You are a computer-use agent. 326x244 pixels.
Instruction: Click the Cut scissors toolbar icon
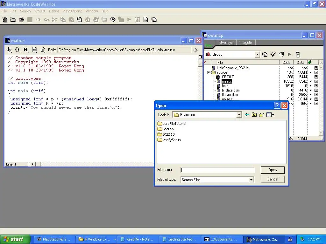click(54, 20)
